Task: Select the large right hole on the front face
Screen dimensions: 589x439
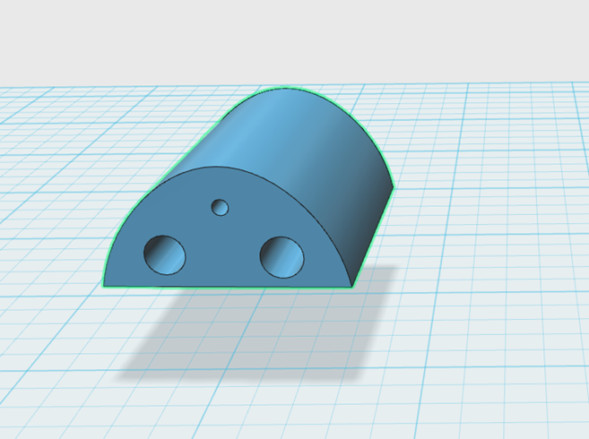Action: click(282, 256)
